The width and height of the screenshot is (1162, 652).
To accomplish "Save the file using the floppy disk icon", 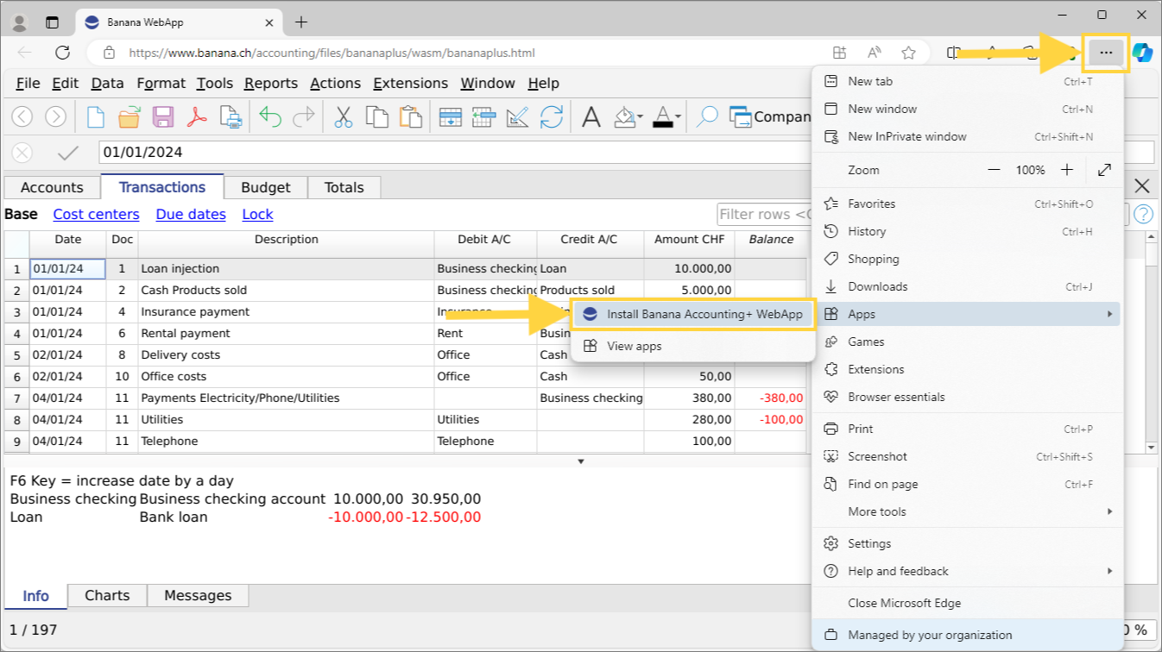I will click(x=162, y=116).
